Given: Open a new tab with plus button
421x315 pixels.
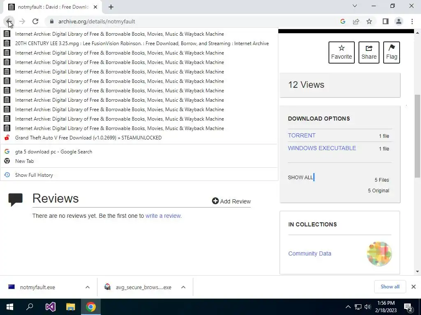Looking at the screenshot, I should coord(111,7).
